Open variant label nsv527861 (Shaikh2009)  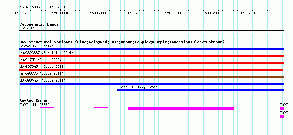(41, 46)
